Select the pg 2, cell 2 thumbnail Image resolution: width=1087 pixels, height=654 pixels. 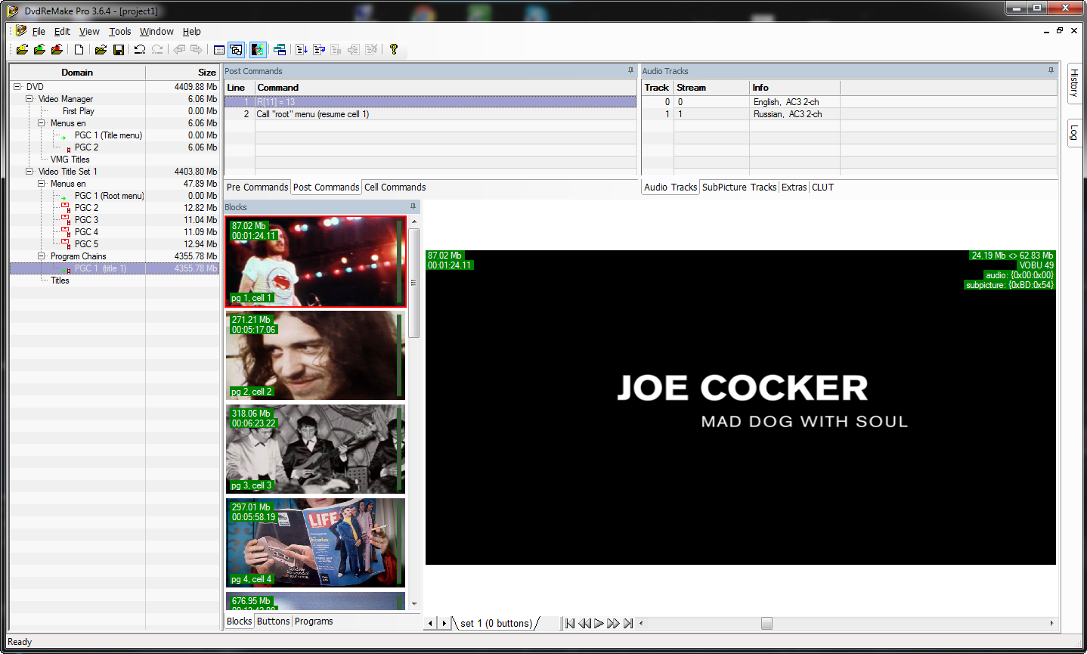[315, 355]
